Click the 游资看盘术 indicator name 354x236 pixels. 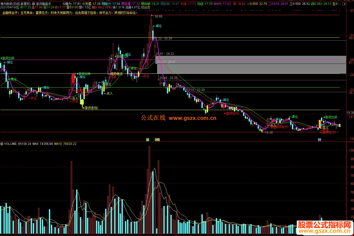tap(43, 4)
